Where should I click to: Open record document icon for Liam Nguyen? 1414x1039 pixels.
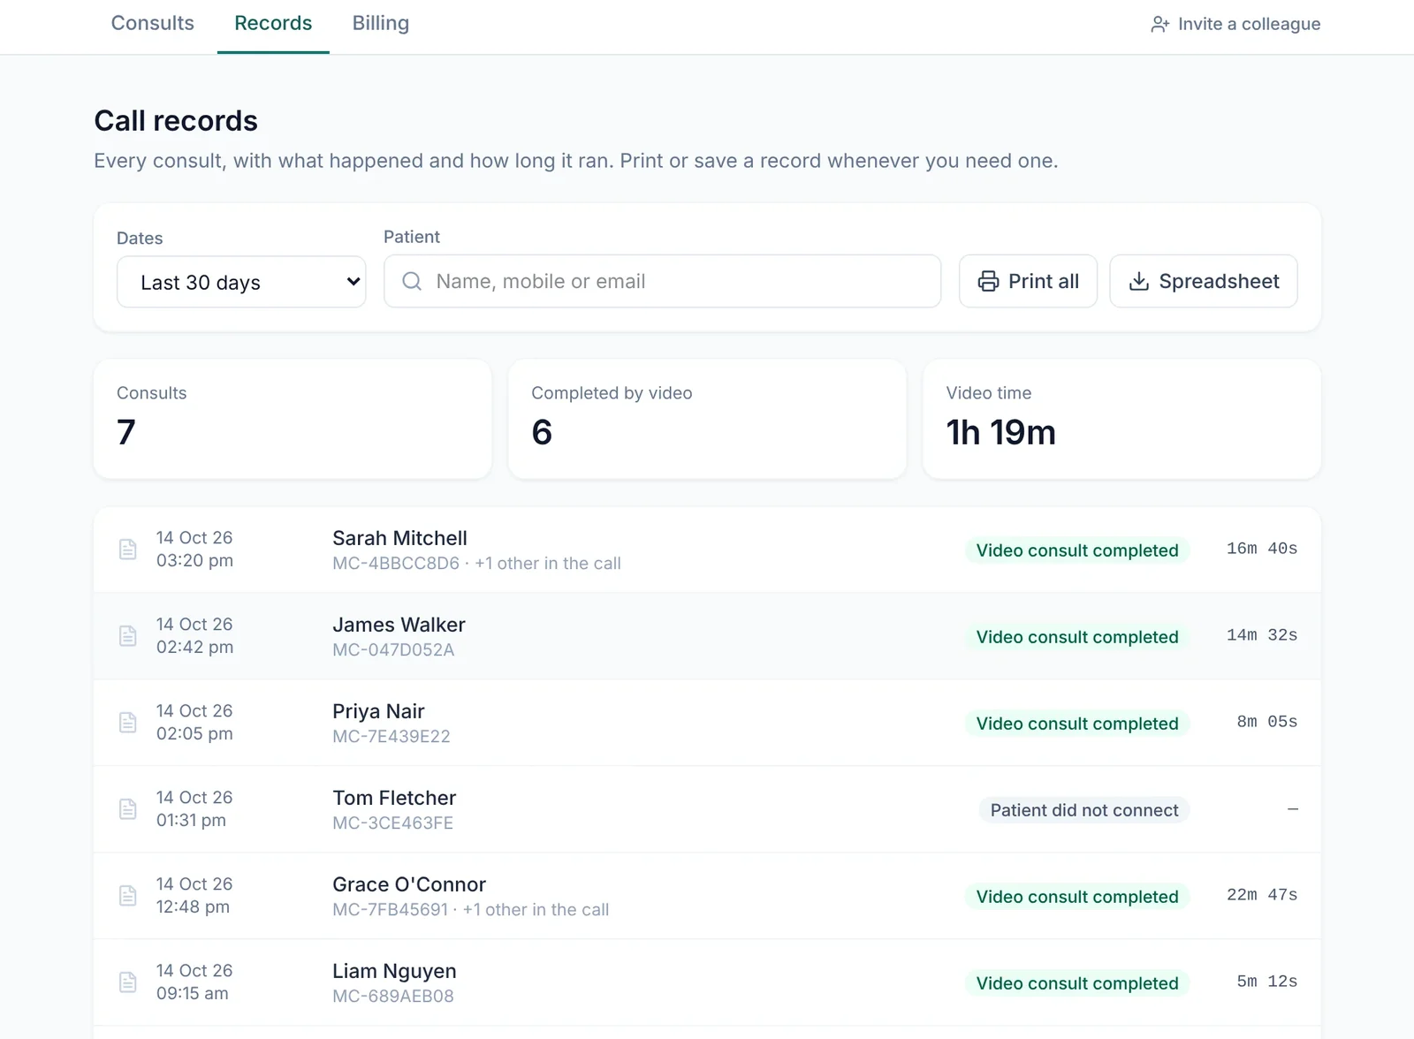(x=128, y=982)
